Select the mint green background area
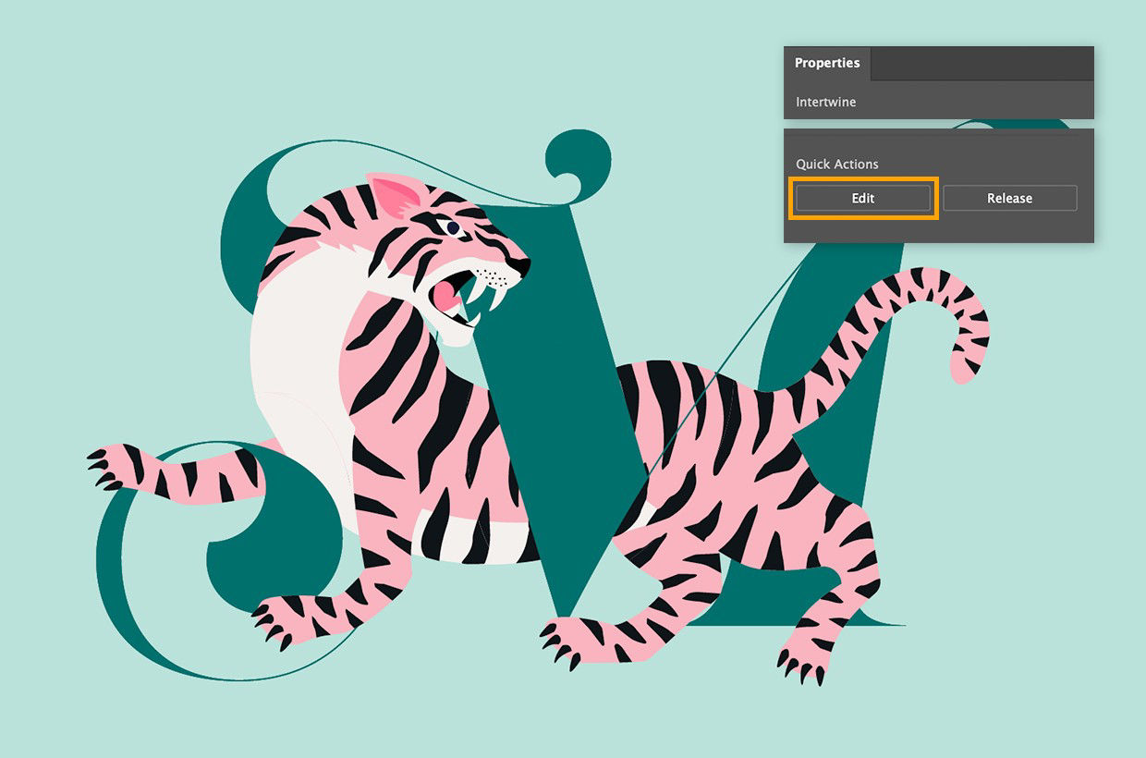Image resolution: width=1146 pixels, height=758 pixels. click(111, 92)
